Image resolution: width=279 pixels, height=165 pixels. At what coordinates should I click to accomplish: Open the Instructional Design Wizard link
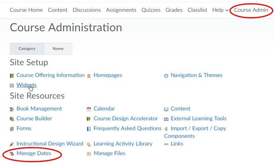click(50, 144)
